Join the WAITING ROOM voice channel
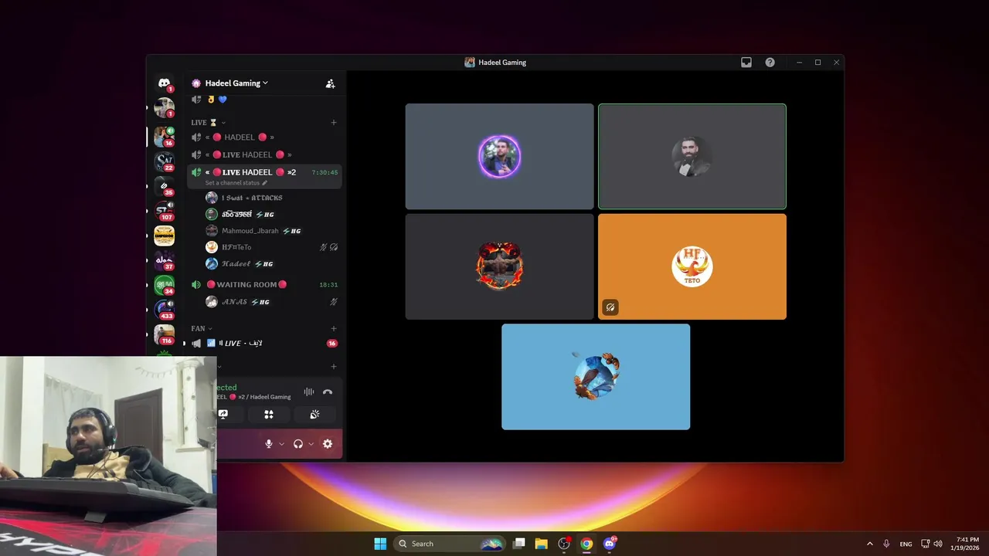This screenshot has width=989, height=556. click(264, 284)
